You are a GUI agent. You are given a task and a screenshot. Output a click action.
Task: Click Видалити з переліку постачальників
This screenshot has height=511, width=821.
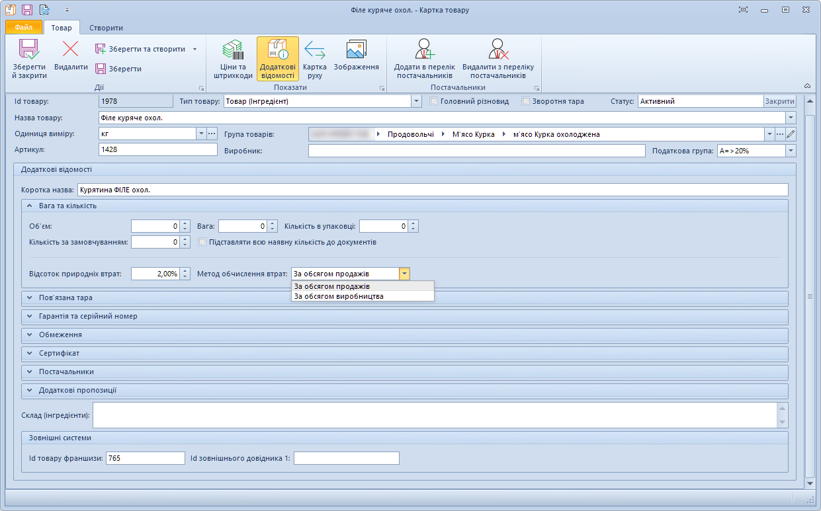pyautogui.click(x=497, y=59)
